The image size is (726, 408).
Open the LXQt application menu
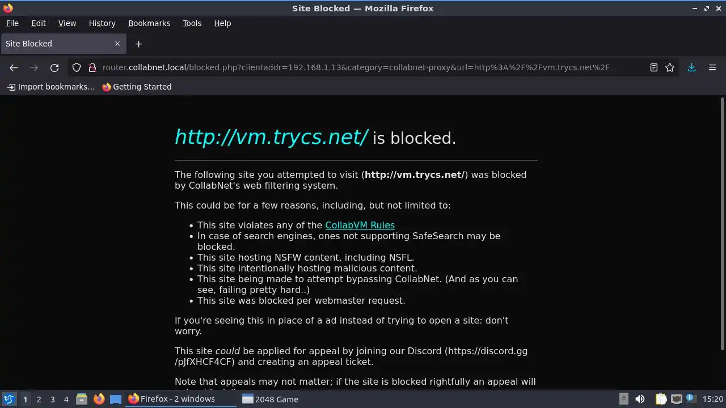pos(9,399)
